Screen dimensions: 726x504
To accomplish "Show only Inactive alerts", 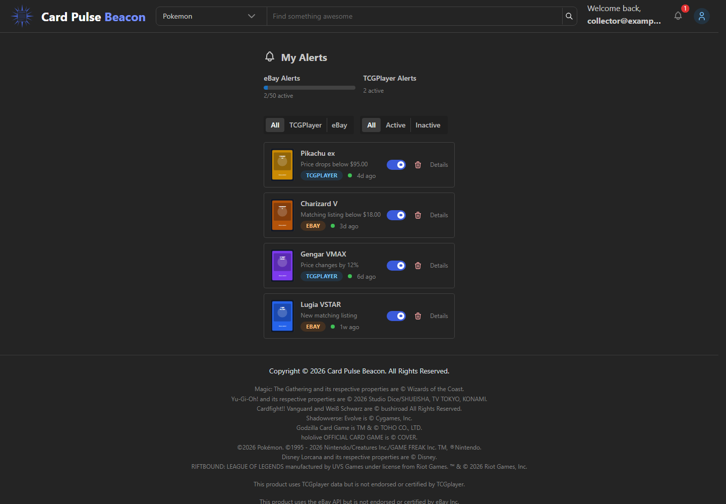I will click(428, 125).
